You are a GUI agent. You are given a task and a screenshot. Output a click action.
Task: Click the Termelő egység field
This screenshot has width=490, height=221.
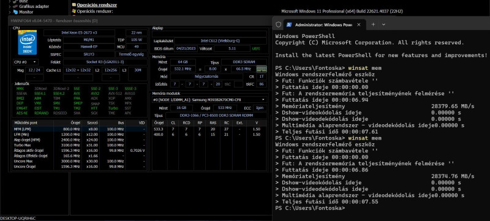[132, 54]
